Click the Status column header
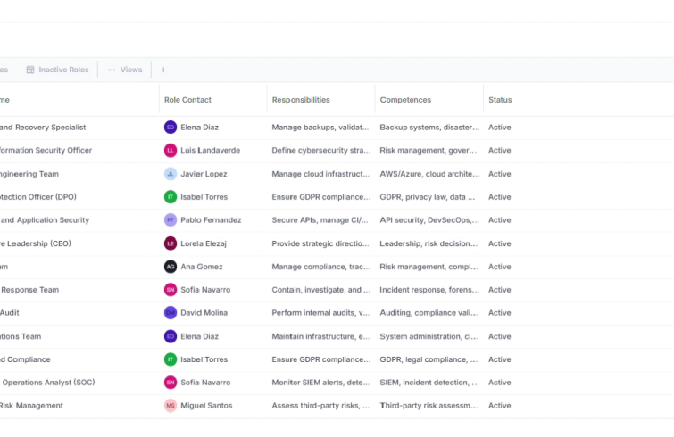The image size is (674, 437). pyautogui.click(x=500, y=100)
